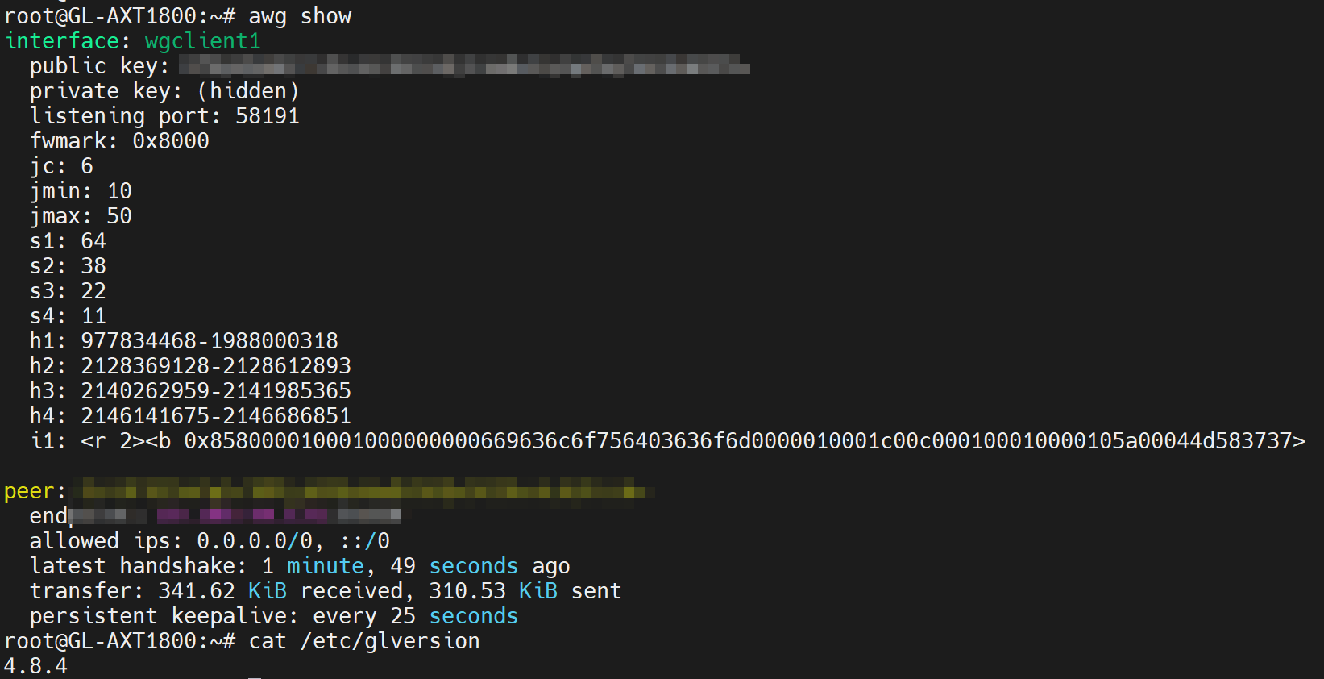Screen dimensions: 1324x679
Task: Click the jmin value 10
Action: click(x=118, y=191)
